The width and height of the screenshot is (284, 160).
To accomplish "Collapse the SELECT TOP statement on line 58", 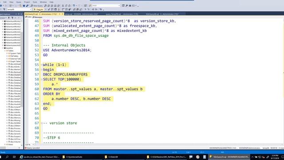I will coord(42,79).
